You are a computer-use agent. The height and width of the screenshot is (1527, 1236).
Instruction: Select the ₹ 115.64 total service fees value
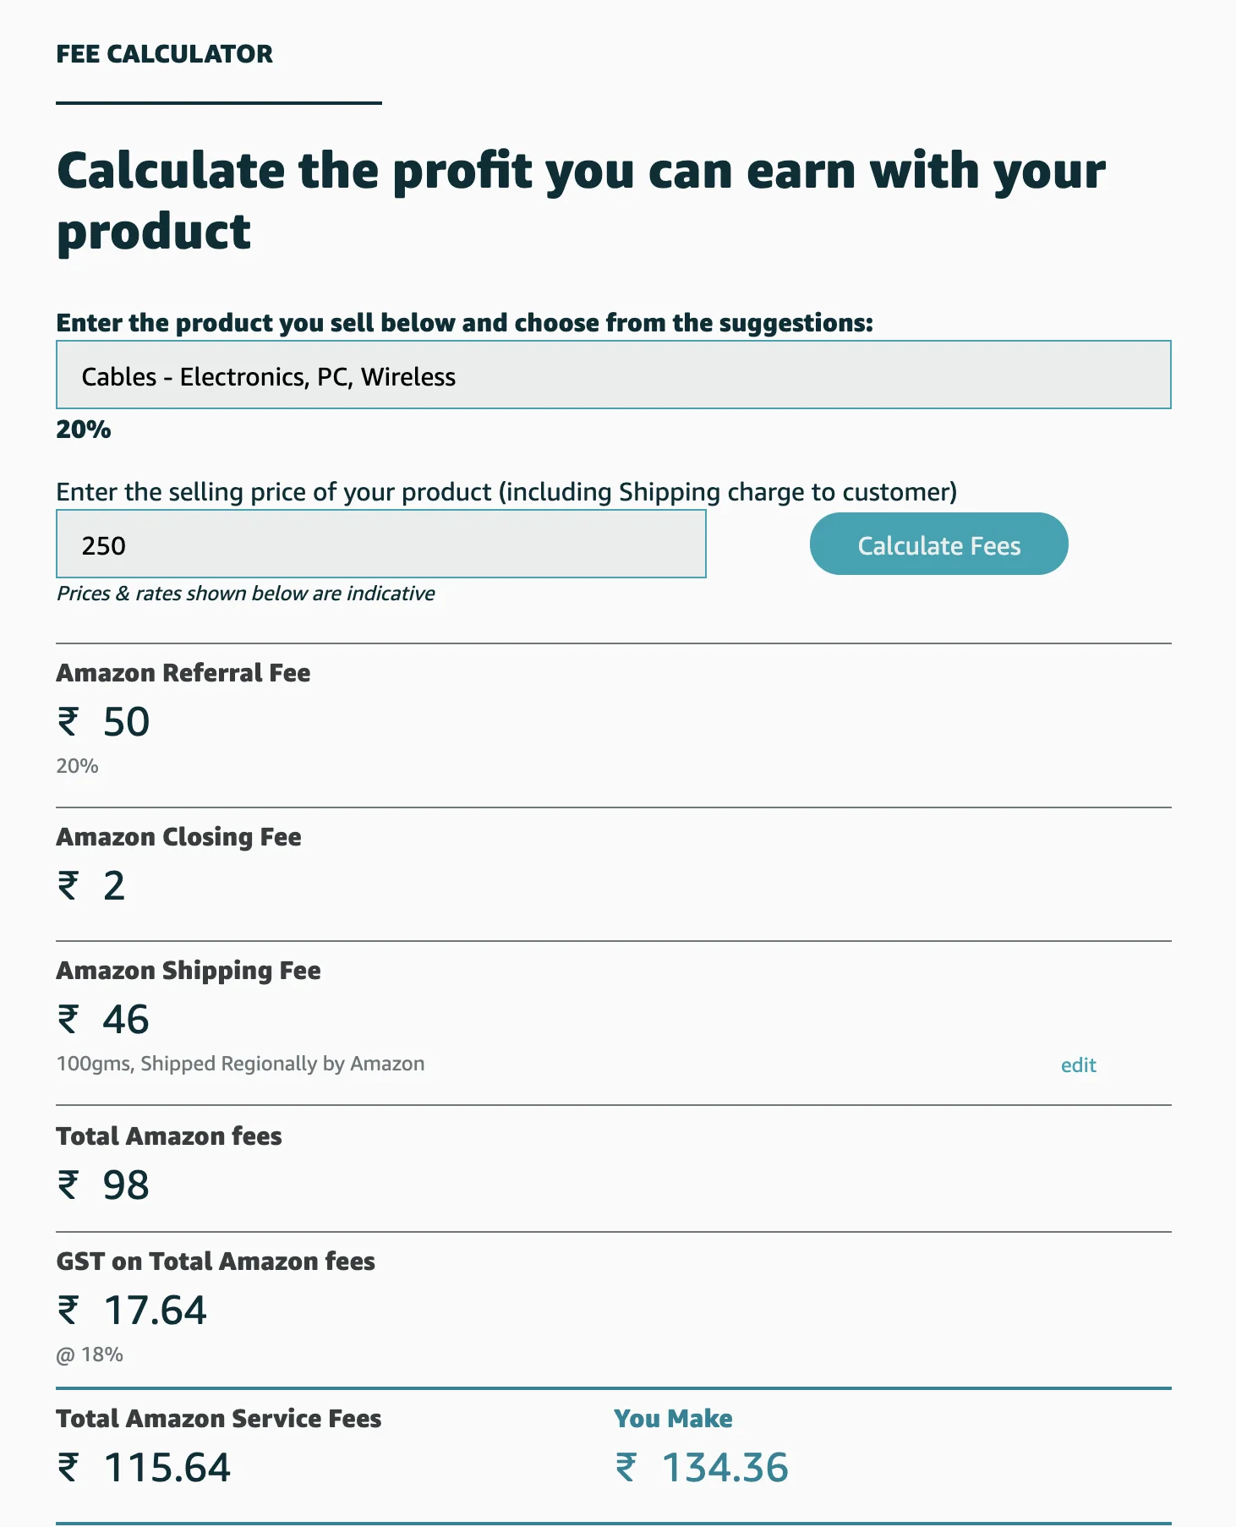[x=145, y=1468]
